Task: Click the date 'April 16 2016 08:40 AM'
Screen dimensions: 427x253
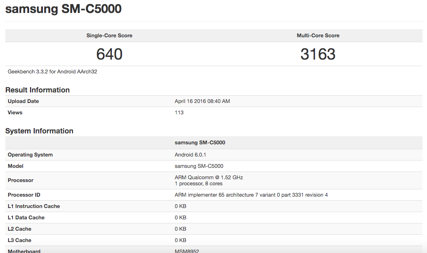Action: pos(202,101)
